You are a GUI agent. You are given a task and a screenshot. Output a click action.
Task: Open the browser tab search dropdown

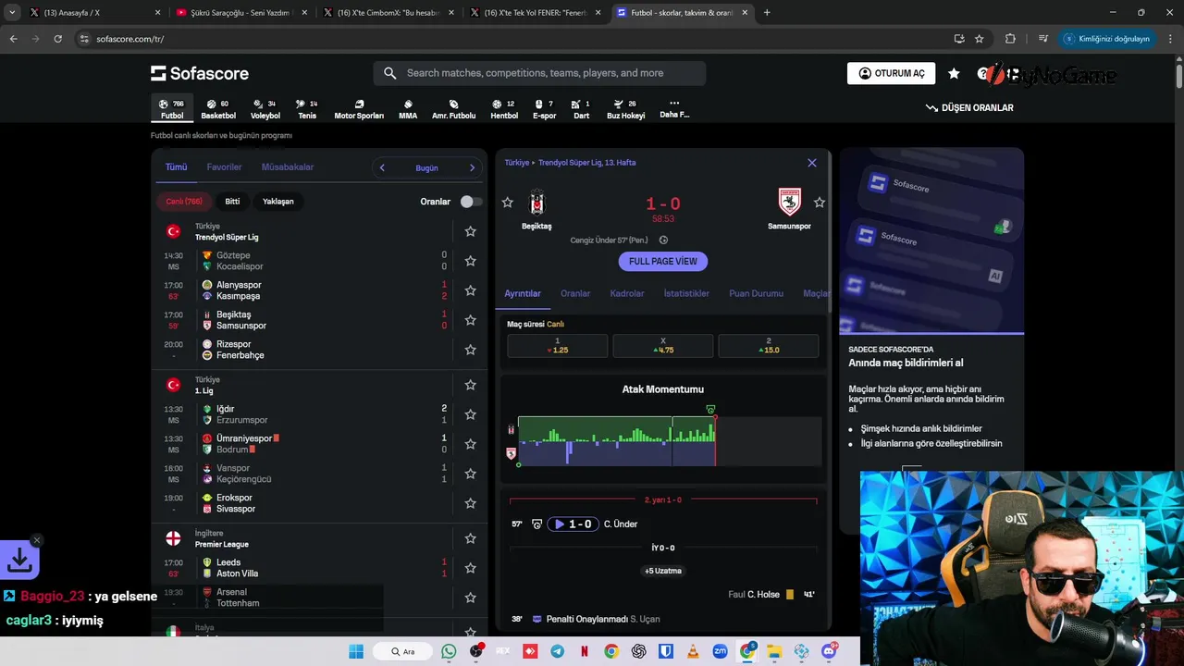pyautogui.click(x=12, y=13)
